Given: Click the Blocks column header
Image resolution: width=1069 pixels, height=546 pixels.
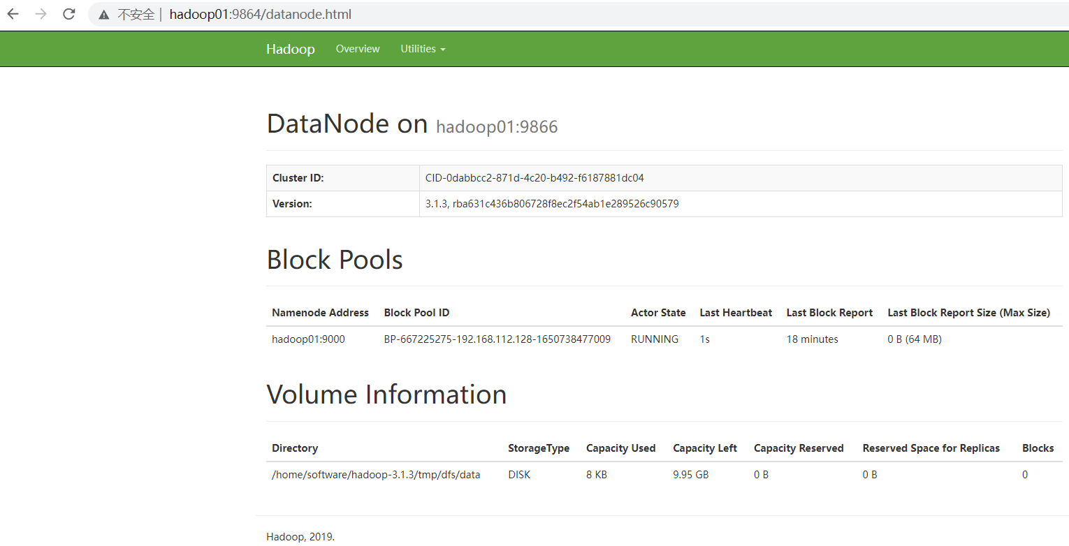Looking at the screenshot, I should click(1038, 448).
